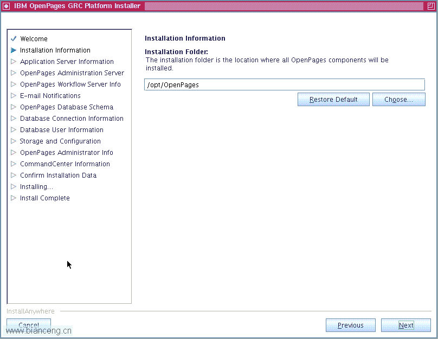This screenshot has height=339, width=438.
Task: Click the arrow icon beside Database User Information
Action: (x=14, y=130)
